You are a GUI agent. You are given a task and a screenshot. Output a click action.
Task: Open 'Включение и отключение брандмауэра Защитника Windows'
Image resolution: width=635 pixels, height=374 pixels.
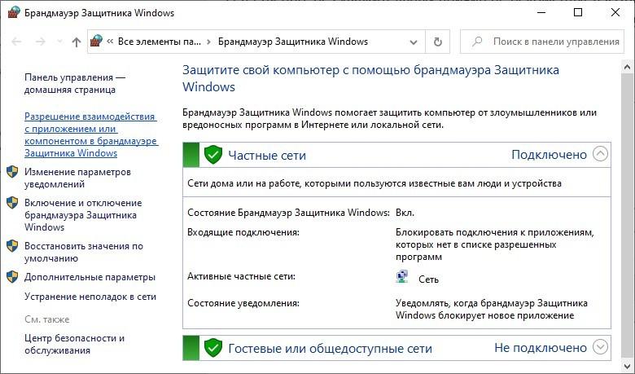(x=83, y=215)
